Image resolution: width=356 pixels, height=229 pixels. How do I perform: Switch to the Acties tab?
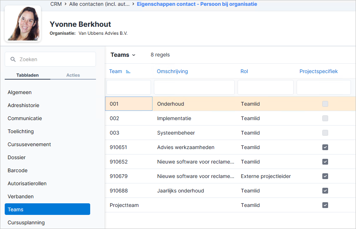73,75
